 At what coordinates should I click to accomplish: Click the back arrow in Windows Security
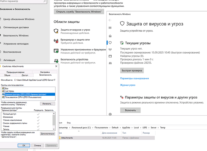pos(110,20)
